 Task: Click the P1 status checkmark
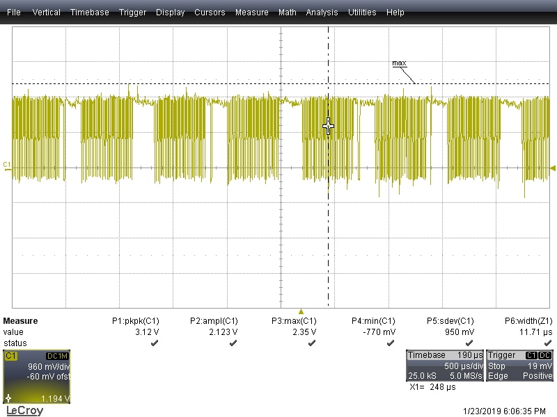pyautogui.click(x=155, y=343)
